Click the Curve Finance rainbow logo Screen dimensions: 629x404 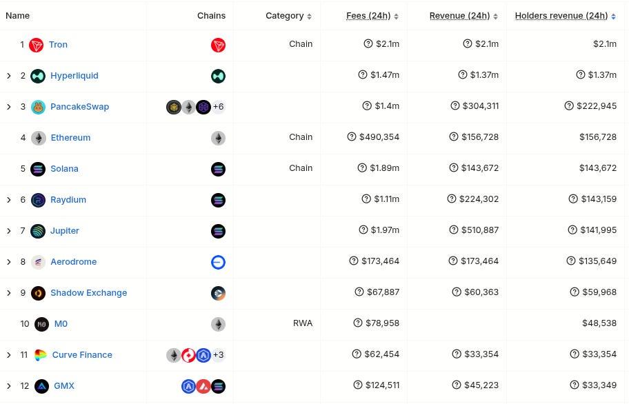click(x=41, y=355)
